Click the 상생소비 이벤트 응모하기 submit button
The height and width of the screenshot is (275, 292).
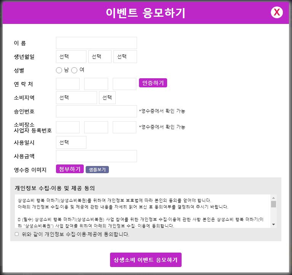coord(146,260)
